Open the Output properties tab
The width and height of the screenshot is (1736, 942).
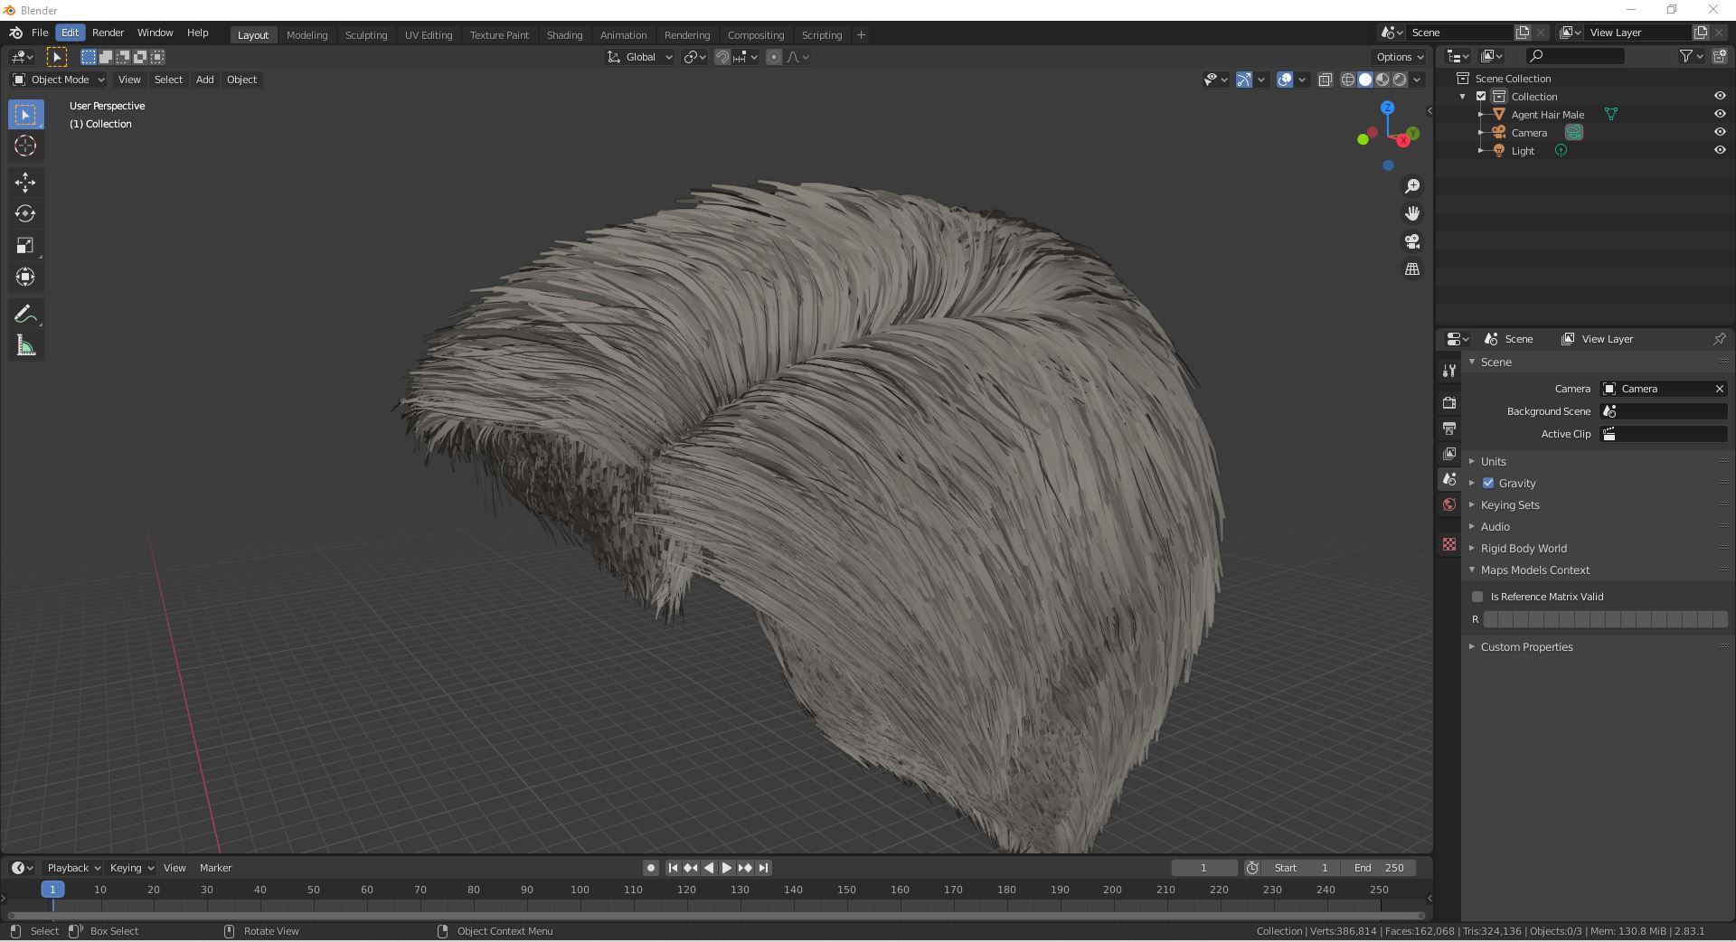point(1449,428)
